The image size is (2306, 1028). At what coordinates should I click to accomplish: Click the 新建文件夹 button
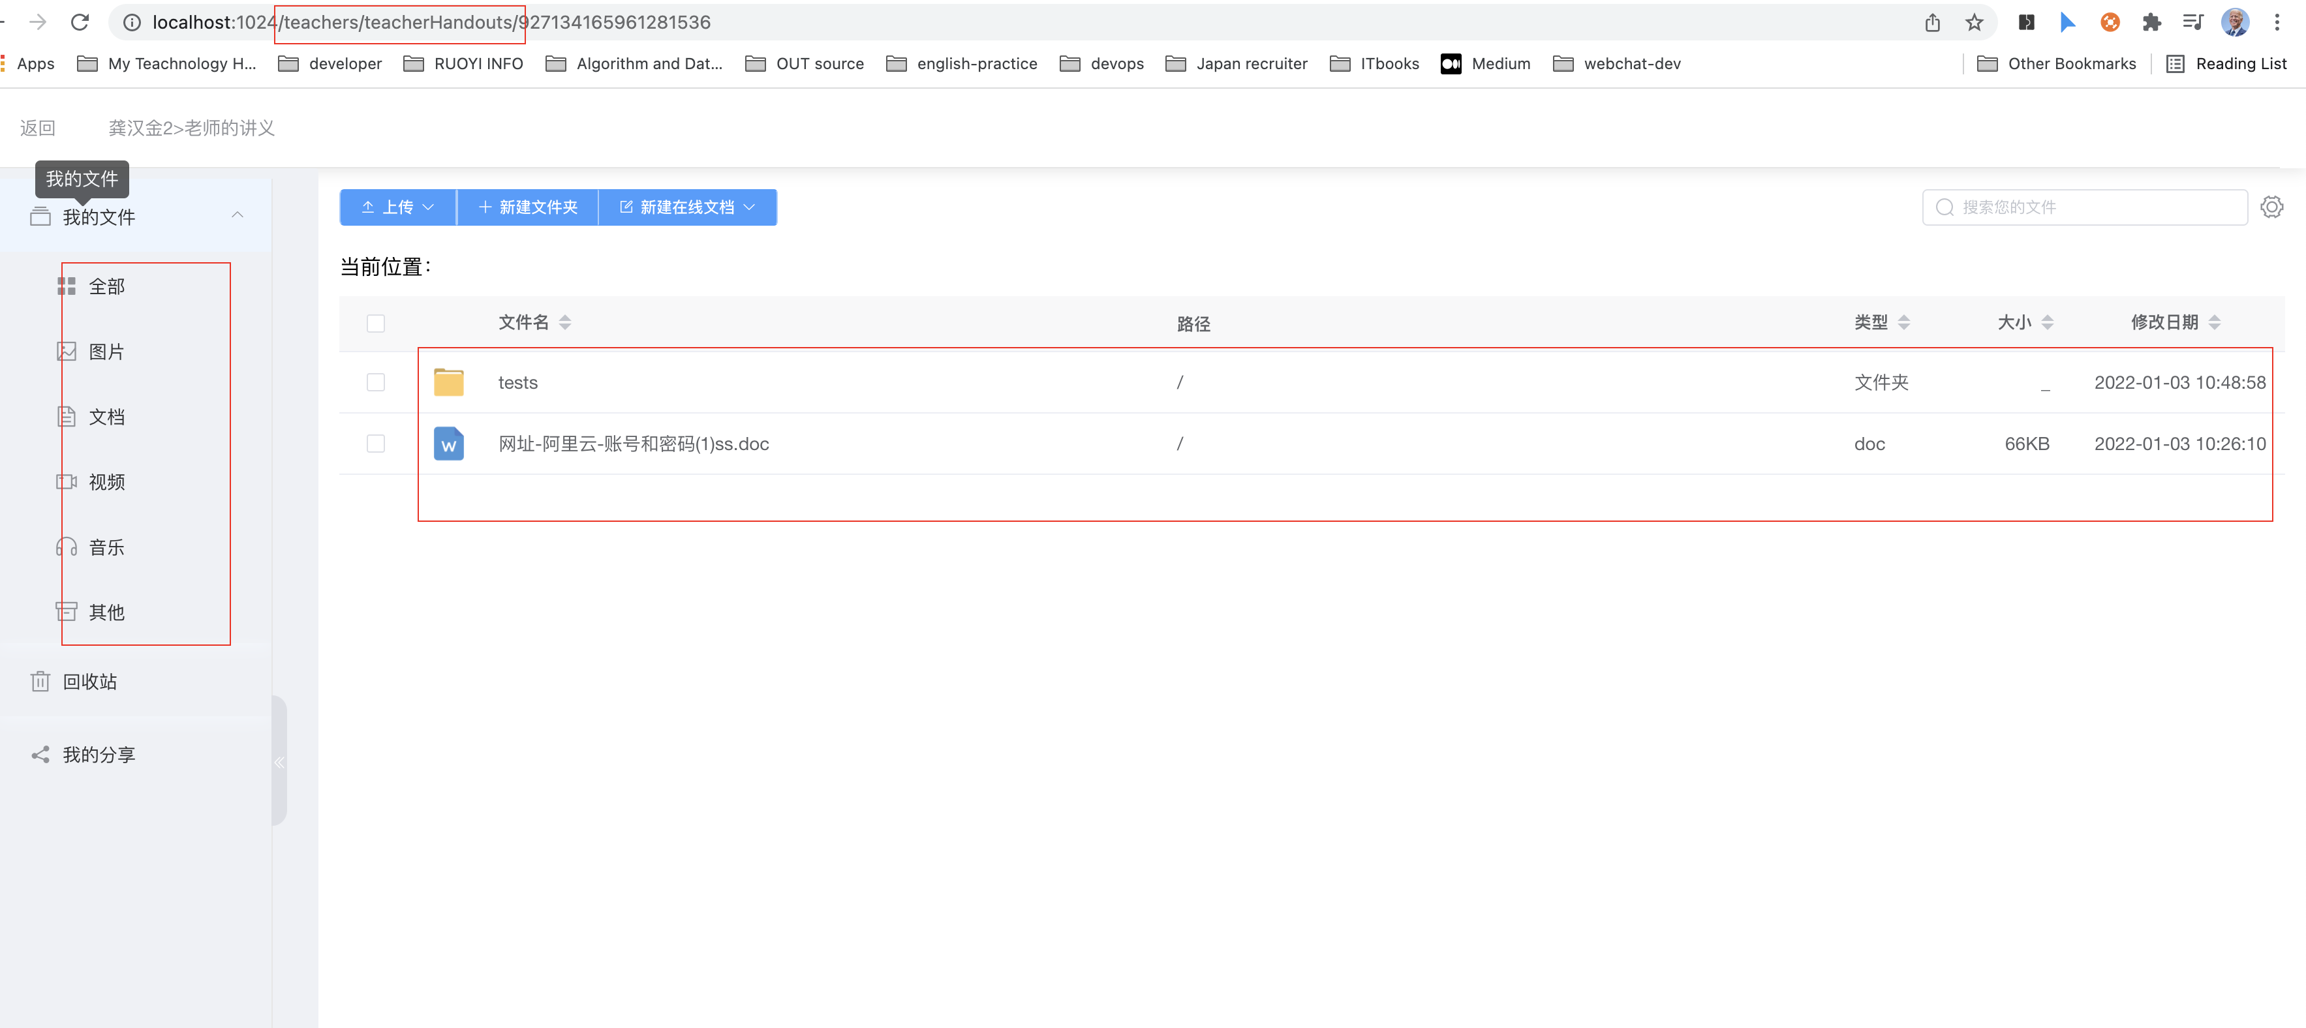pos(528,207)
